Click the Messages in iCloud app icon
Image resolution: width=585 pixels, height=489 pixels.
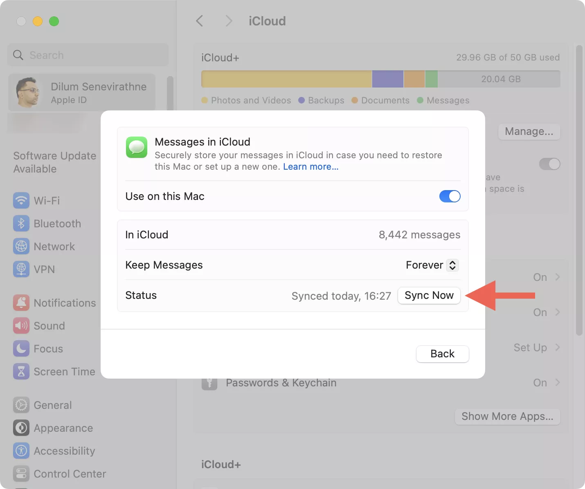137,147
